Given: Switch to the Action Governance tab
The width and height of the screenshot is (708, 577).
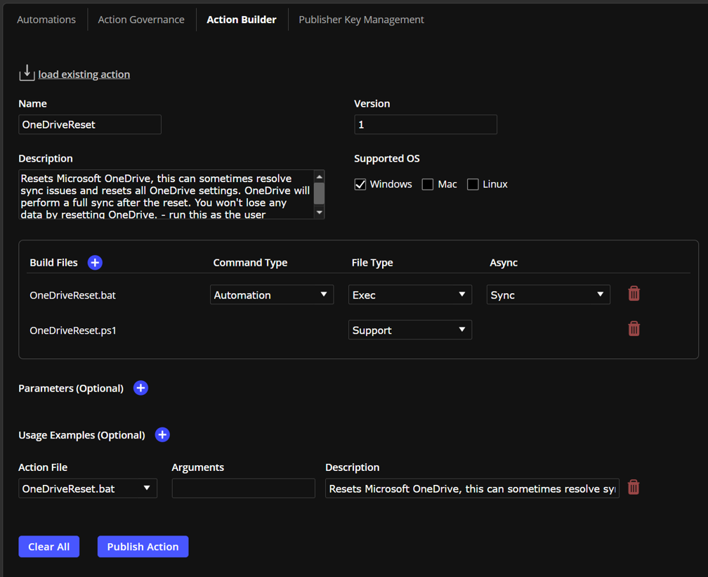Looking at the screenshot, I should coord(141,20).
